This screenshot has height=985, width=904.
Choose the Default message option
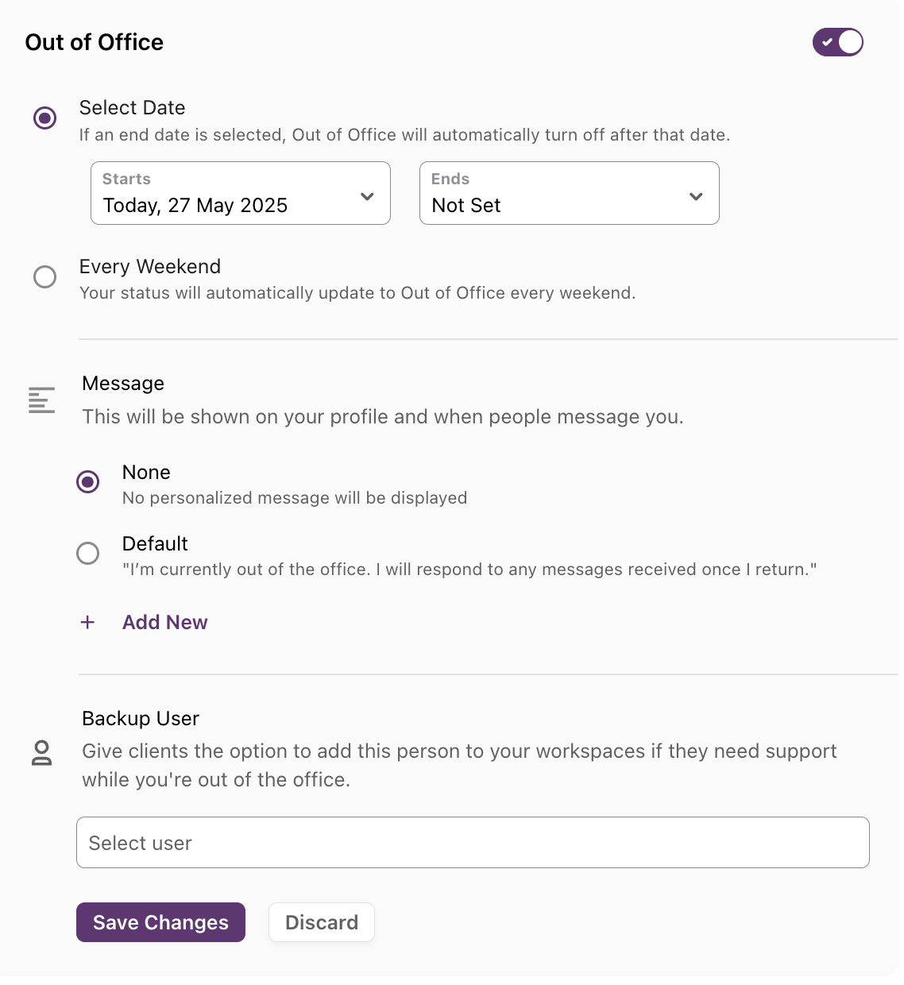[x=88, y=553]
